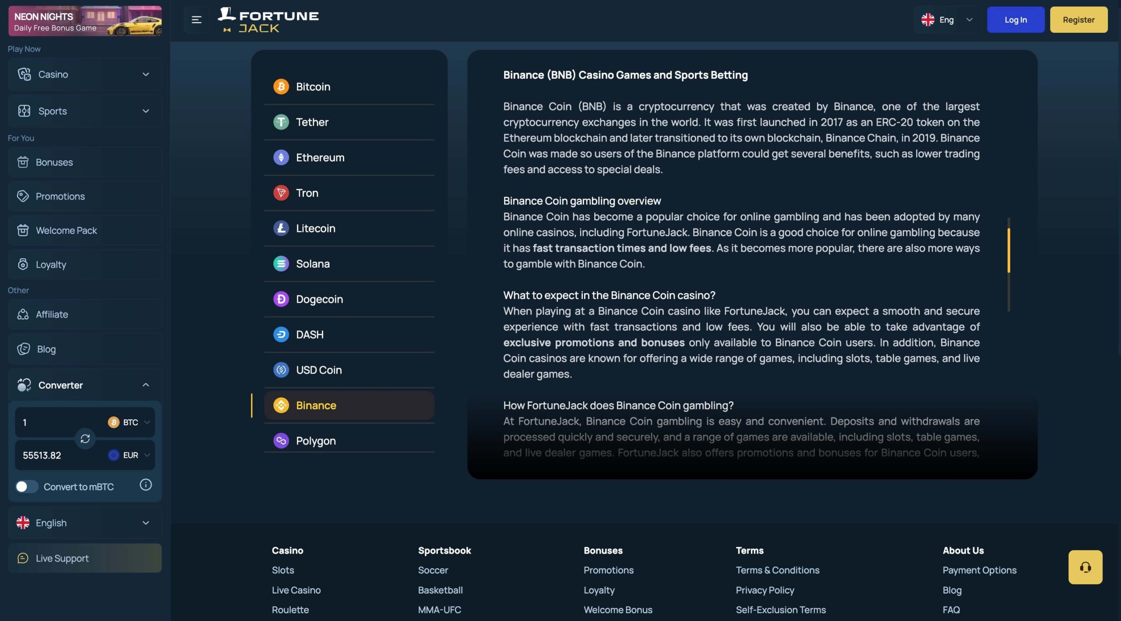Image resolution: width=1121 pixels, height=621 pixels.
Task: Open the Live Casino footer link
Action: click(296, 590)
